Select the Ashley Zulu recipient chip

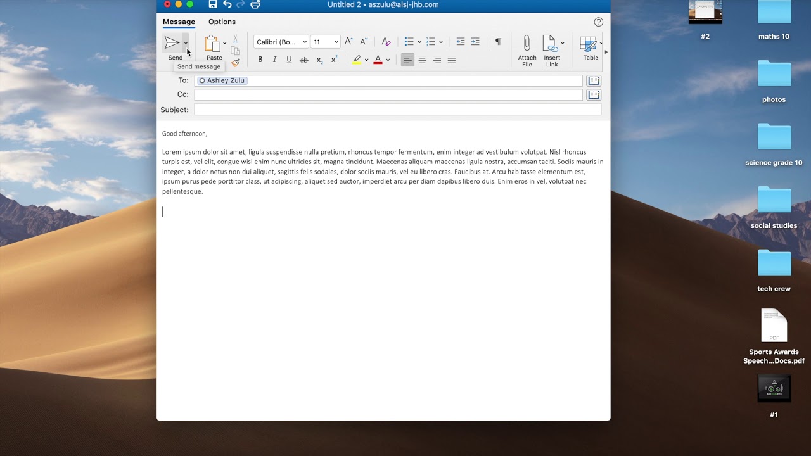222,80
